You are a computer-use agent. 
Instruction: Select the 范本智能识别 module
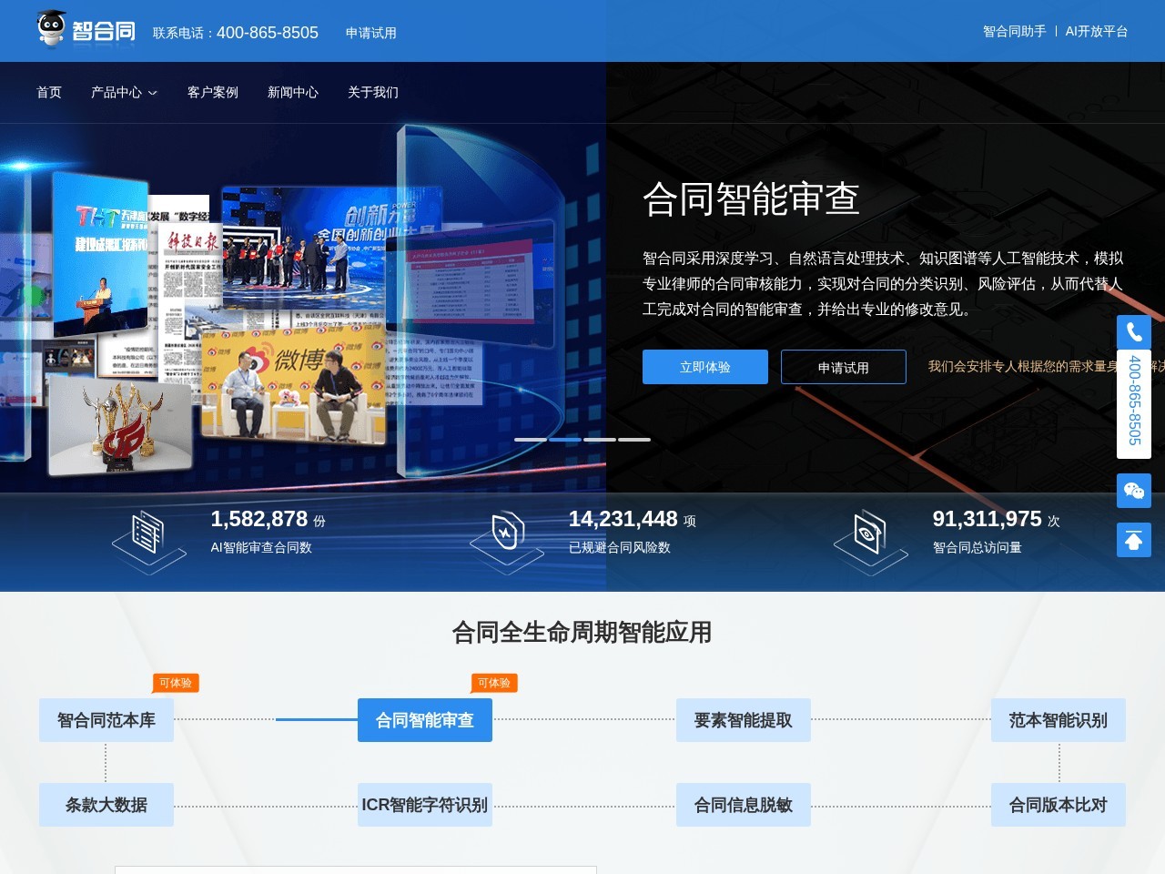click(1059, 720)
